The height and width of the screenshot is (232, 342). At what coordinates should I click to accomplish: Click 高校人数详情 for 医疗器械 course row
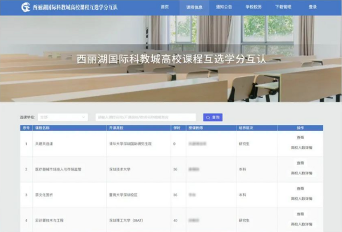(x=302, y=173)
